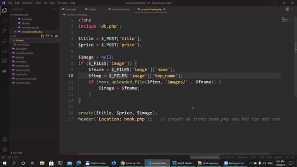The image size is (297, 167).
Task: Open Microsoft Edge from the taskbar
Action: coord(79,163)
